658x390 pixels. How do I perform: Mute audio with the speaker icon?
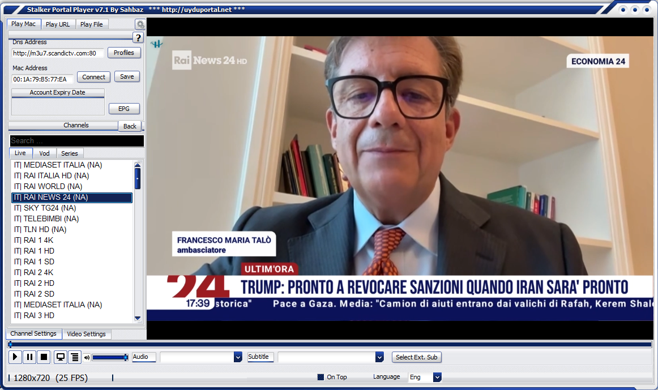tap(87, 358)
